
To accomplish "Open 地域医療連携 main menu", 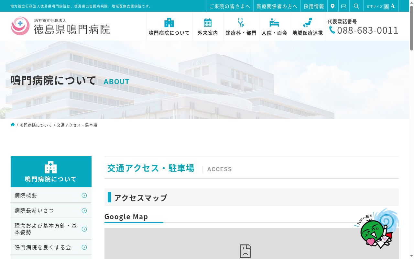I will click(x=308, y=27).
